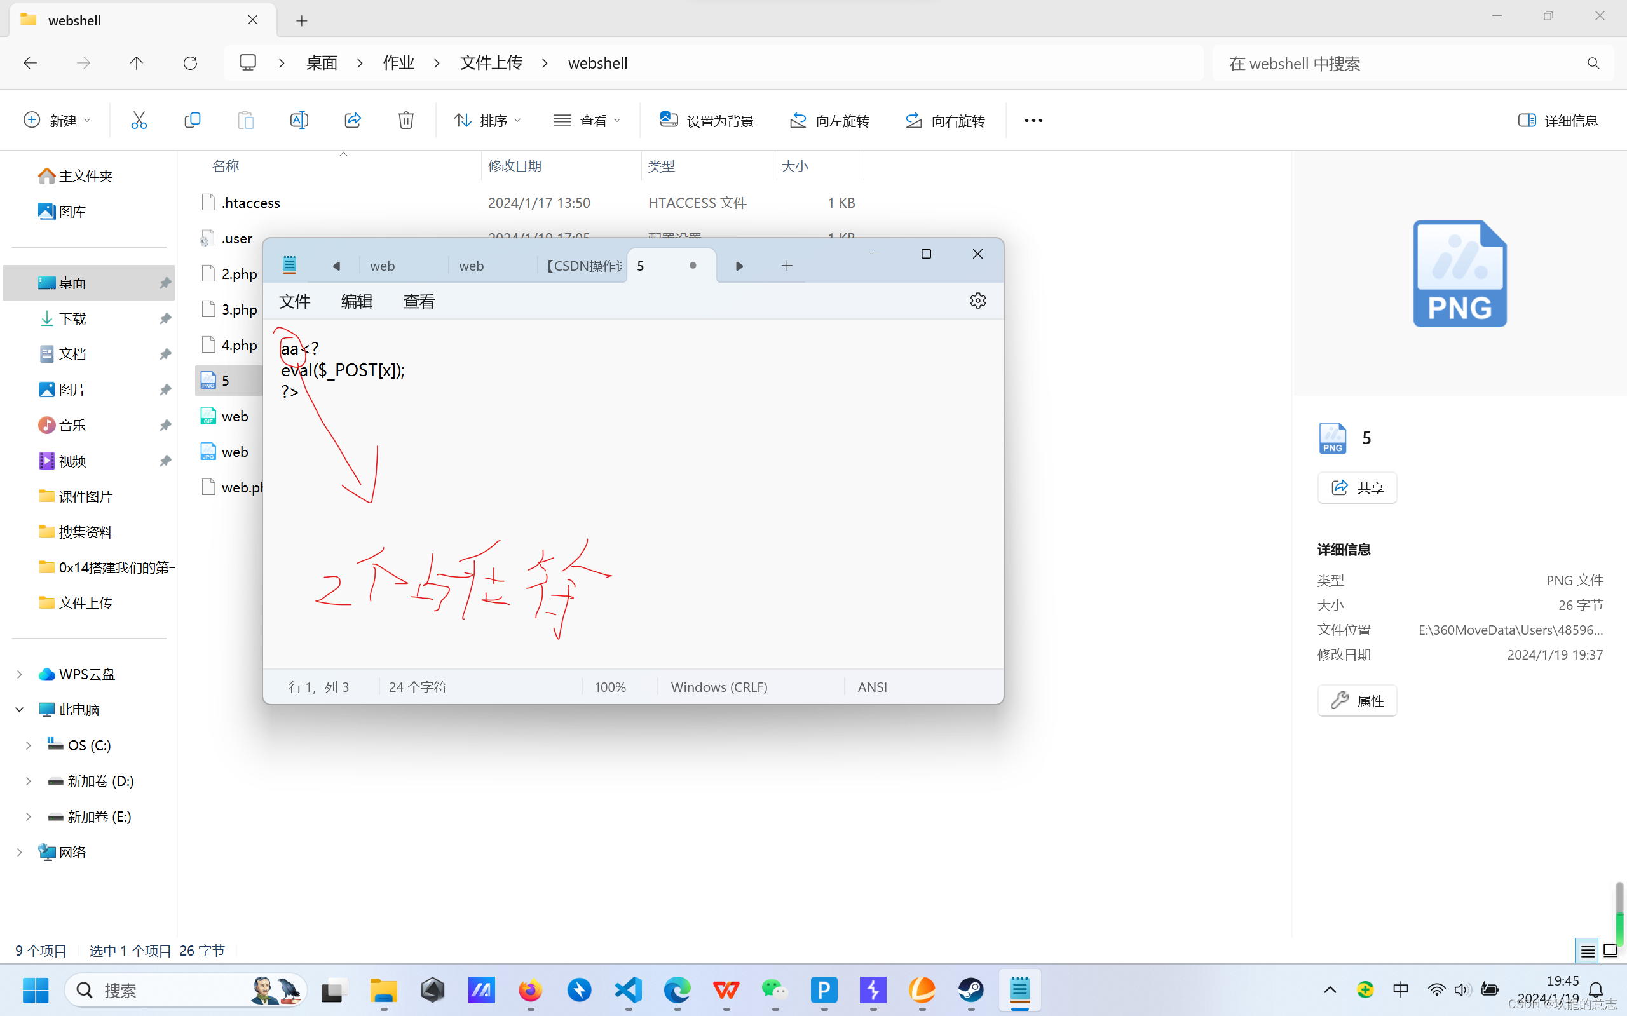This screenshot has width=1627, height=1016.
Task: Open Steam from the taskbar
Action: pyautogui.click(x=971, y=990)
